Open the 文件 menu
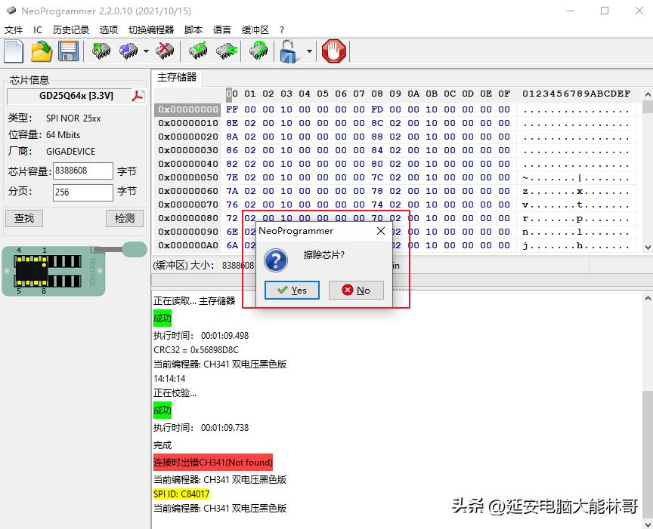This screenshot has width=653, height=529. [x=14, y=30]
